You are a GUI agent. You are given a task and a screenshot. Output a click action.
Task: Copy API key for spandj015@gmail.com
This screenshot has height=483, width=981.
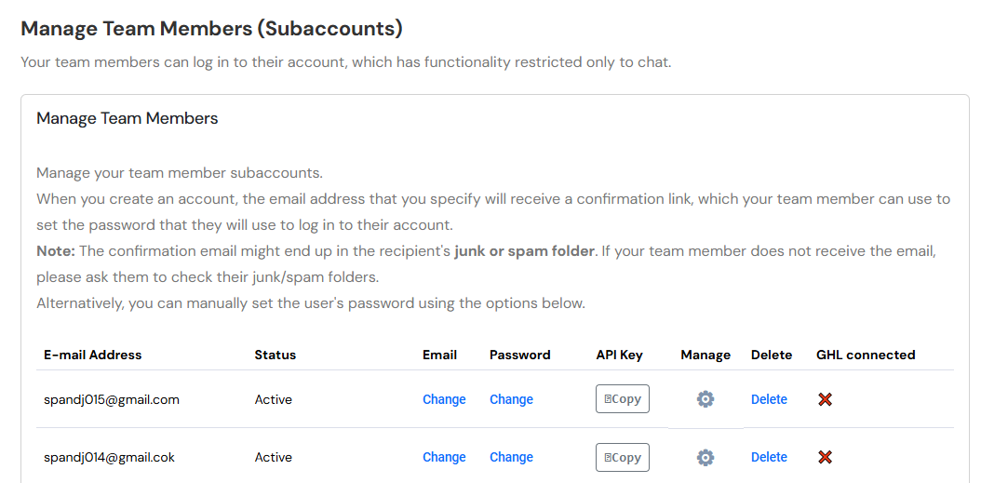pos(623,399)
